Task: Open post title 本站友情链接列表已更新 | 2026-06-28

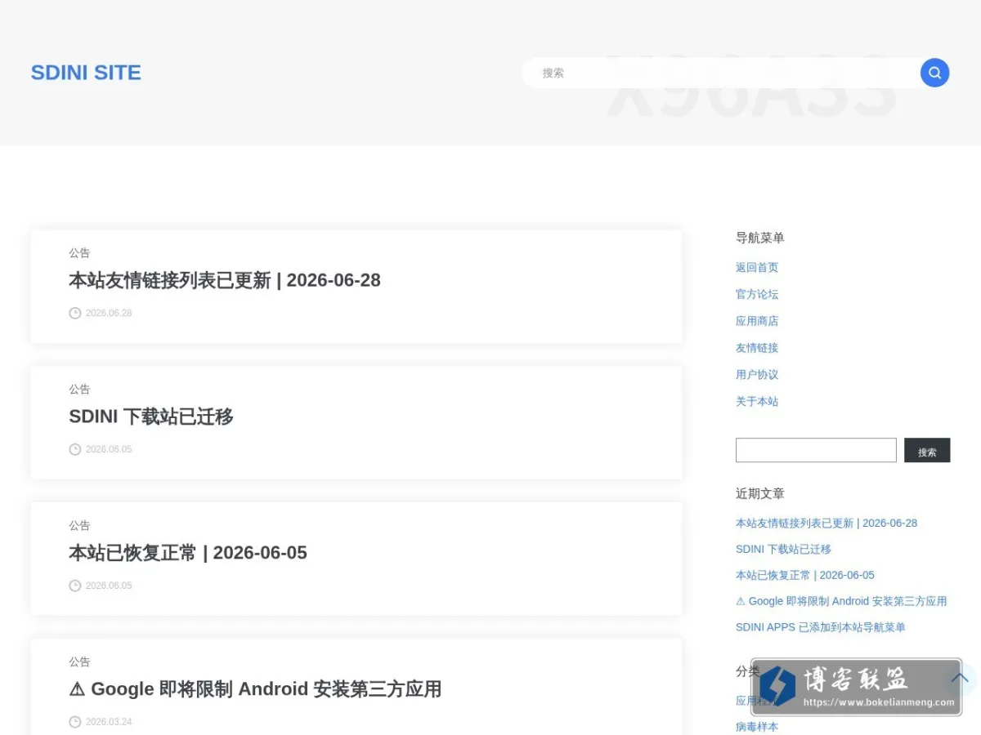Action: click(x=225, y=280)
